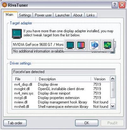Image resolution: width=127 pixels, height=130 pixels.
Task: Click 'Display properties extension' description
Action: pos(59,98)
